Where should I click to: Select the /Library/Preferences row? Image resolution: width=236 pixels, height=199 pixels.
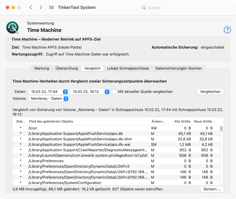tap(116, 161)
